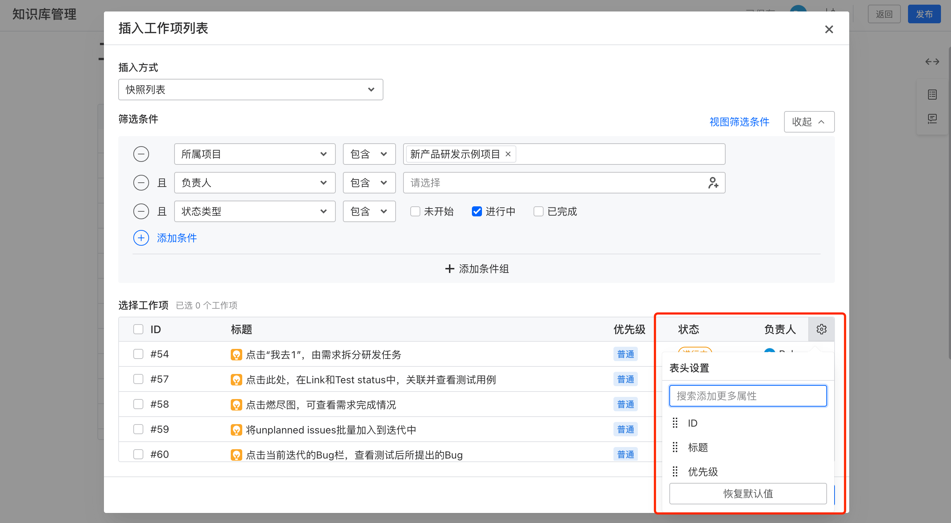Check the 已完成 status checkbox

tap(538, 211)
